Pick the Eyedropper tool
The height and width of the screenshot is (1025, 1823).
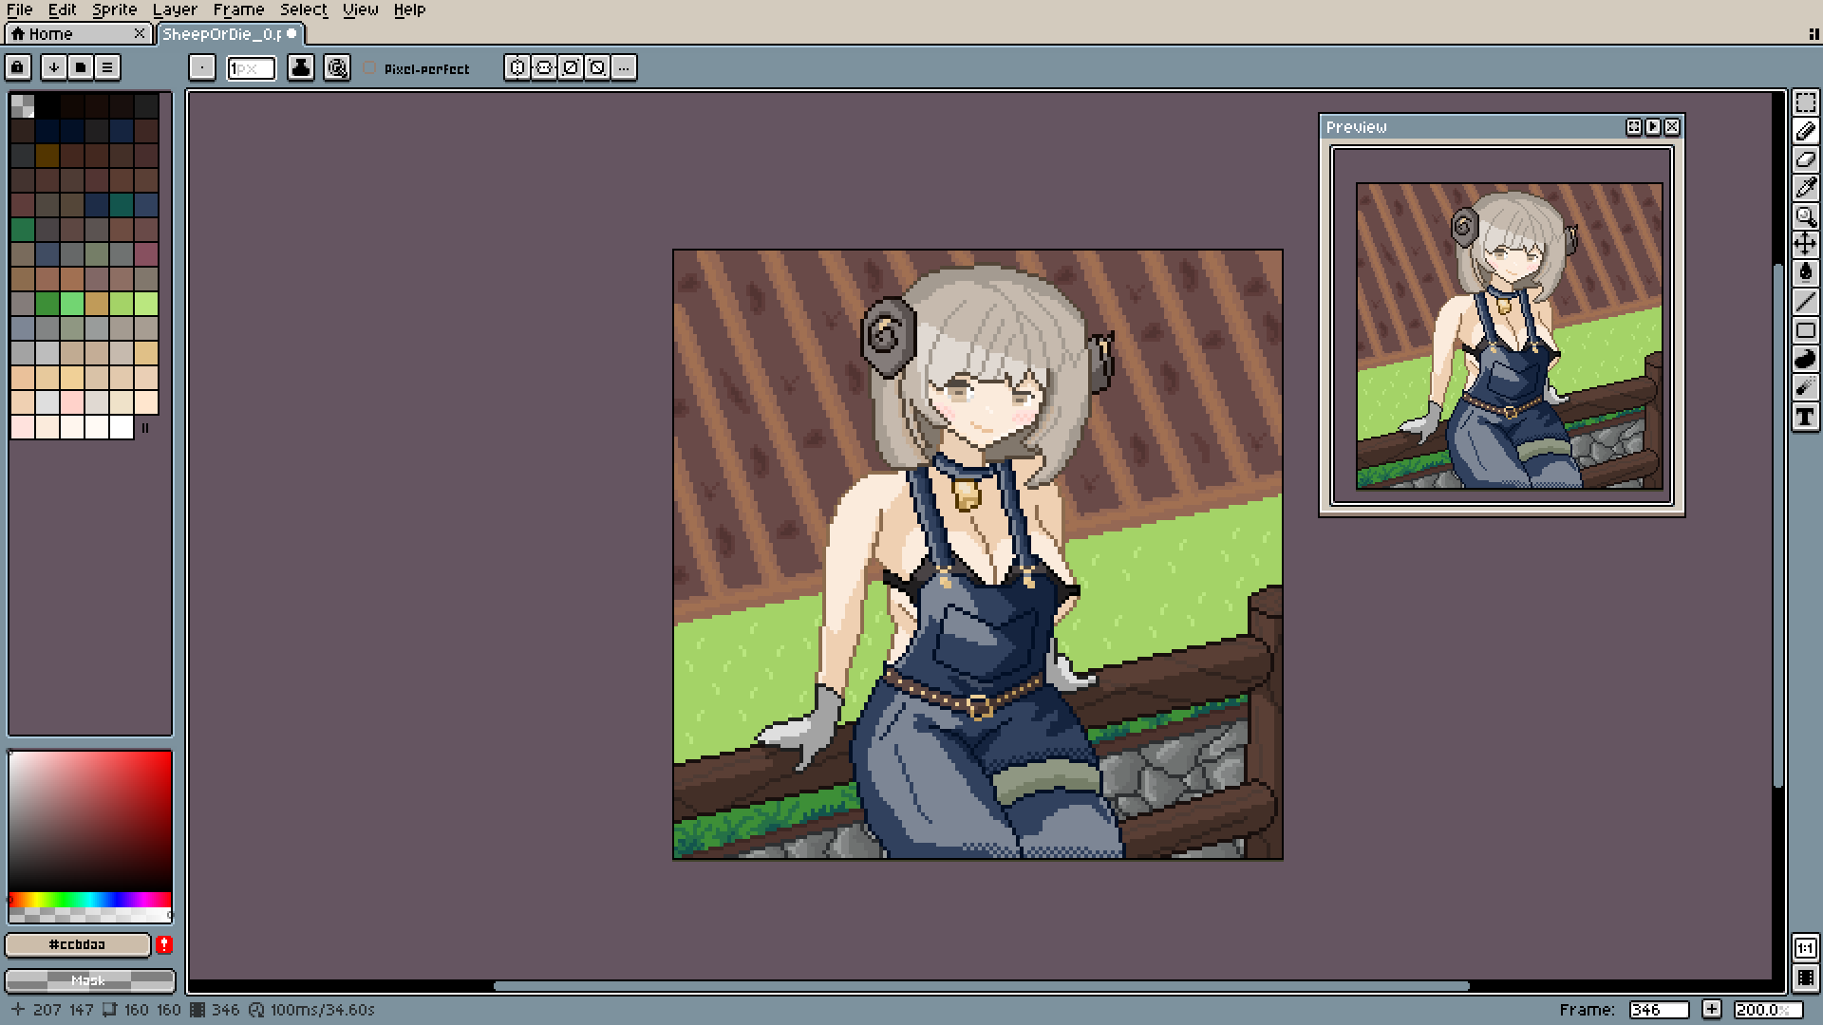1805,188
